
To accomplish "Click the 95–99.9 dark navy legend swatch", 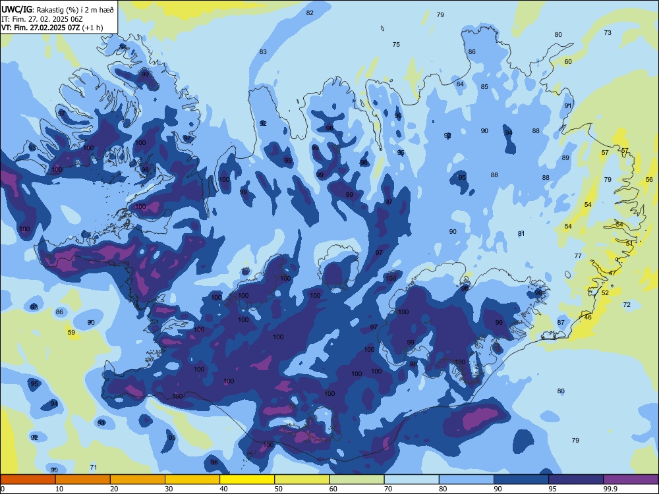I will coord(576,480).
